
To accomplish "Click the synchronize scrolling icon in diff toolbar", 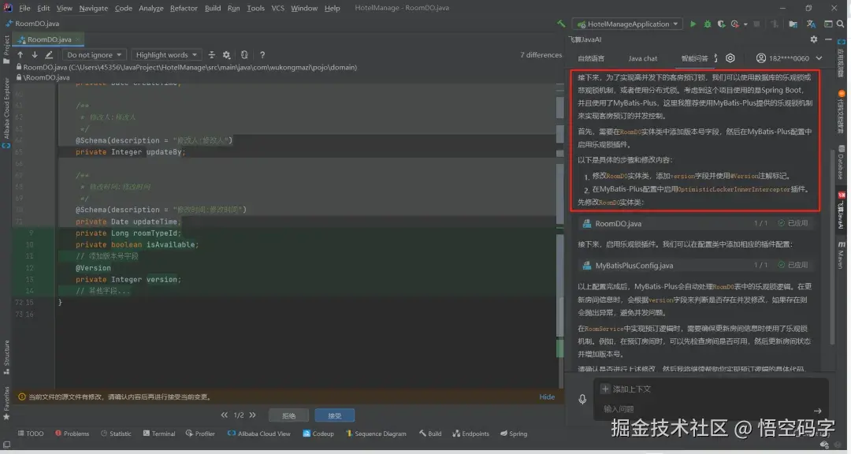I will (x=244, y=55).
